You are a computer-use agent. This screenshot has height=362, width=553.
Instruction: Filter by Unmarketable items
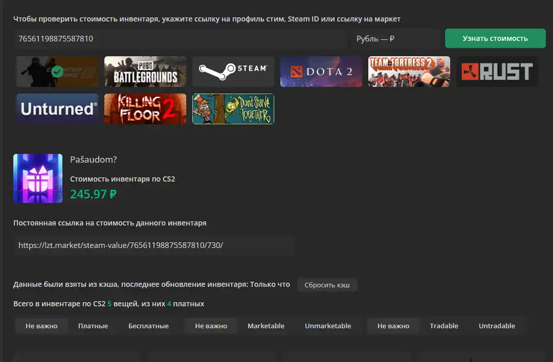click(x=328, y=326)
